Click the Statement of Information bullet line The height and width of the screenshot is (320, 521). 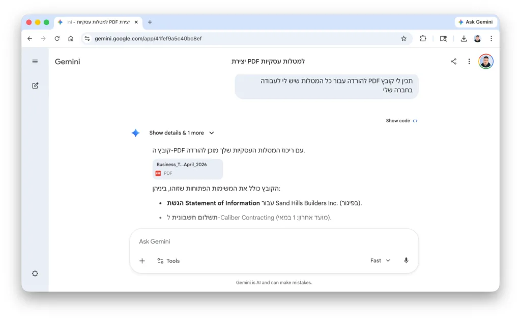[264, 203]
